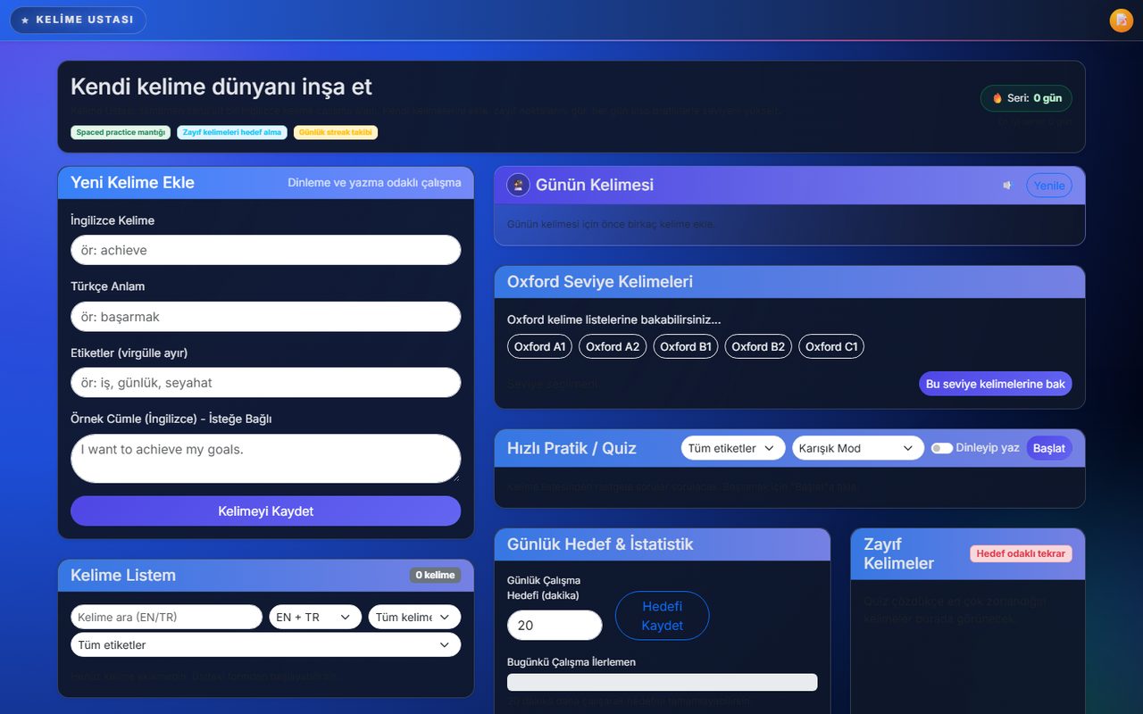The height and width of the screenshot is (714, 1143).
Task: Click the orange profile avatar icon
Action: click(x=1121, y=21)
